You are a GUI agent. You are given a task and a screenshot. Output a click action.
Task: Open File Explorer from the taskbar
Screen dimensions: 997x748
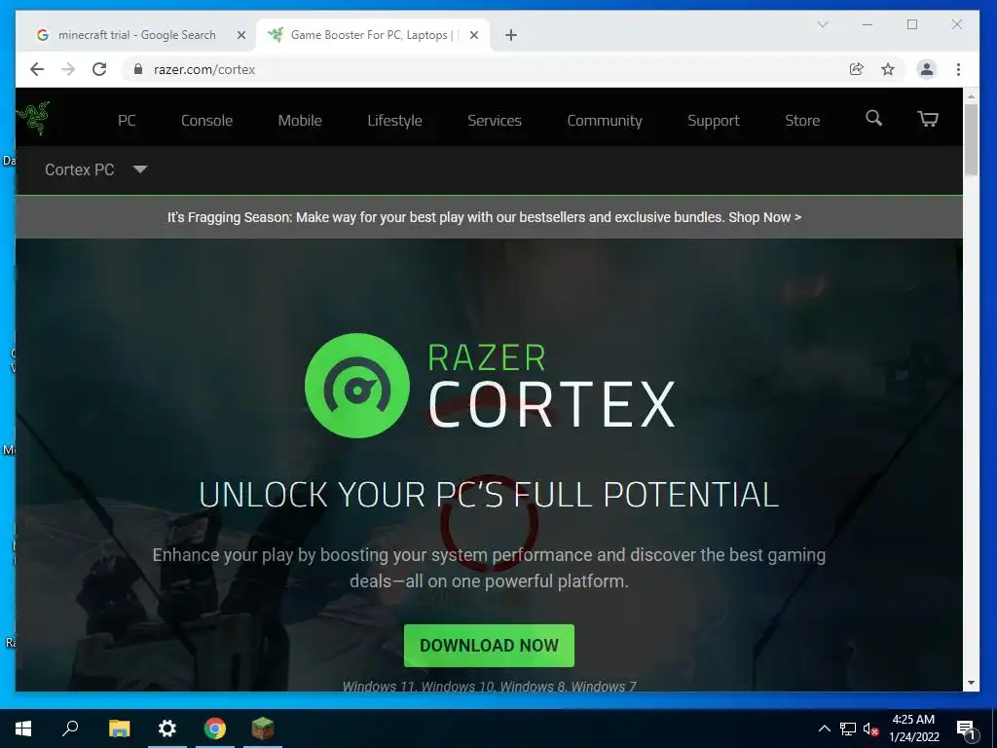119,729
